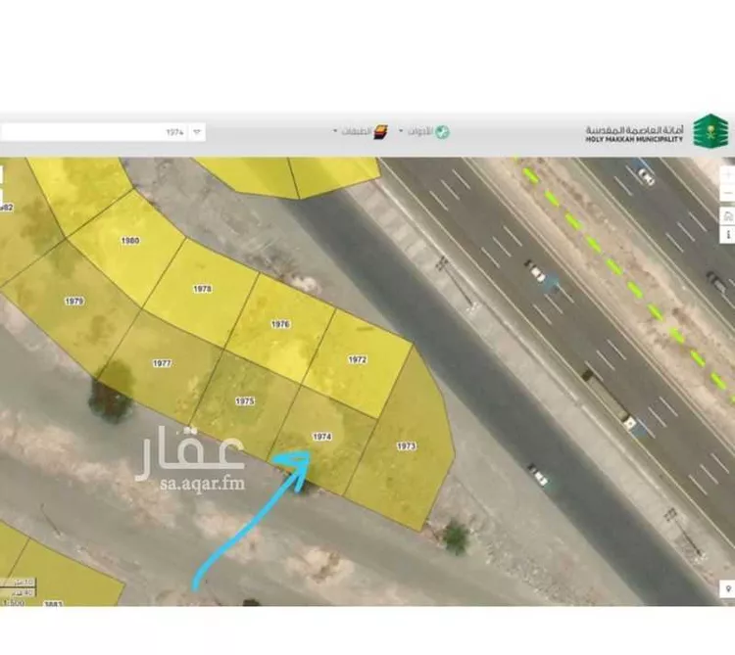Click the location pin button
Screen dimensions: 735x655
pos(728,588)
